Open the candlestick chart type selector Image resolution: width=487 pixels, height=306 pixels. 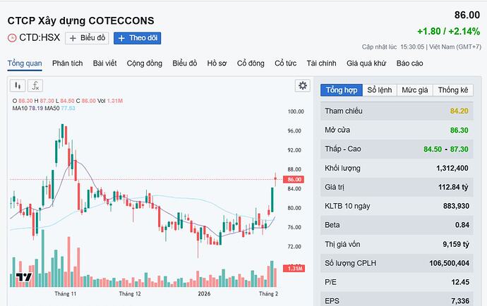click(17, 85)
